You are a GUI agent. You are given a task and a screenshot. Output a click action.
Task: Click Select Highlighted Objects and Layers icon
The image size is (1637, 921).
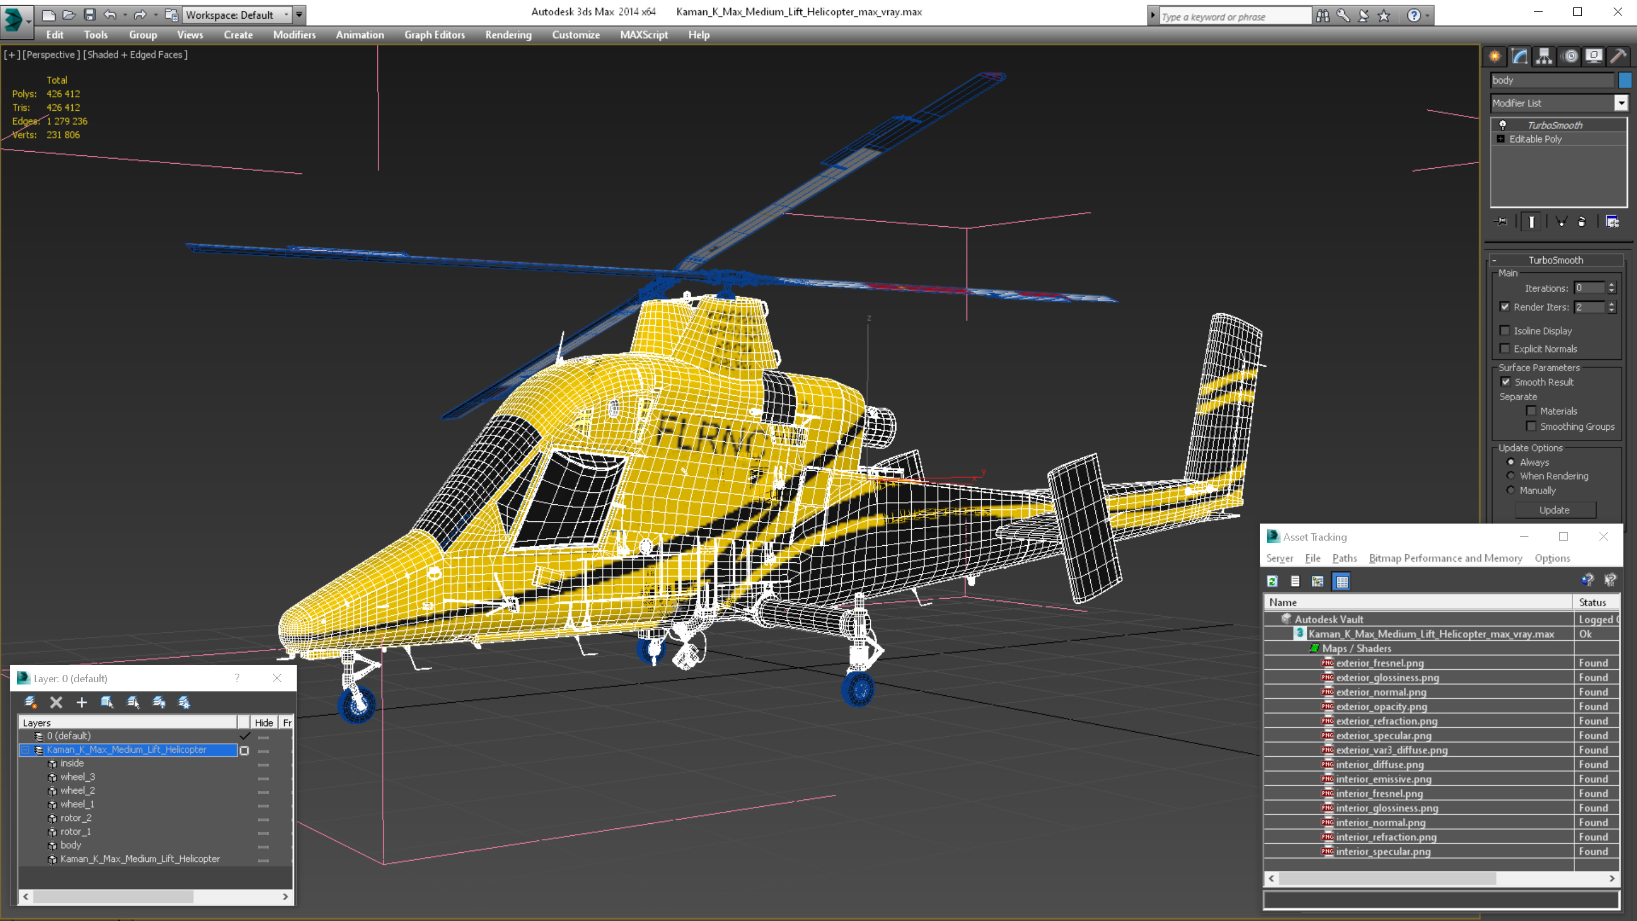click(107, 702)
